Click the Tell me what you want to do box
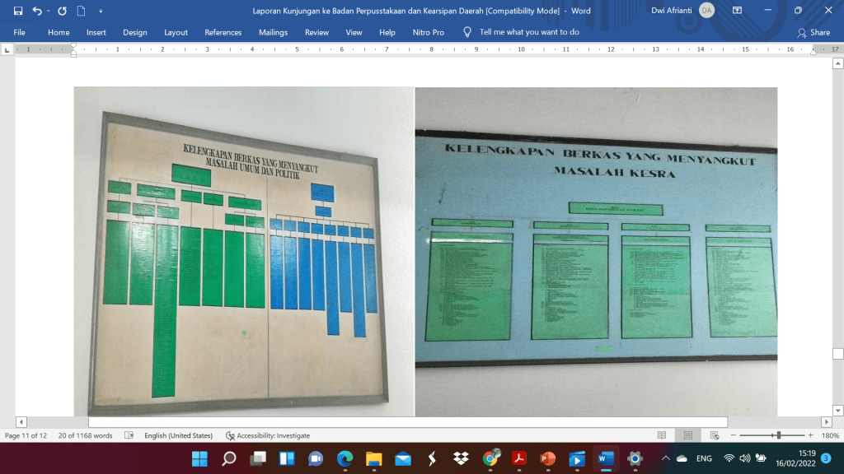The width and height of the screenshot is (844, 474). 528,32
